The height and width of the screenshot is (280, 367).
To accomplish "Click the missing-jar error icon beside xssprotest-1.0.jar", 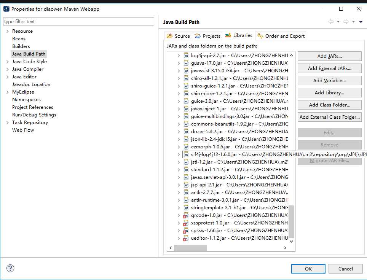I will pyautogui.click(x=186, y=223).
